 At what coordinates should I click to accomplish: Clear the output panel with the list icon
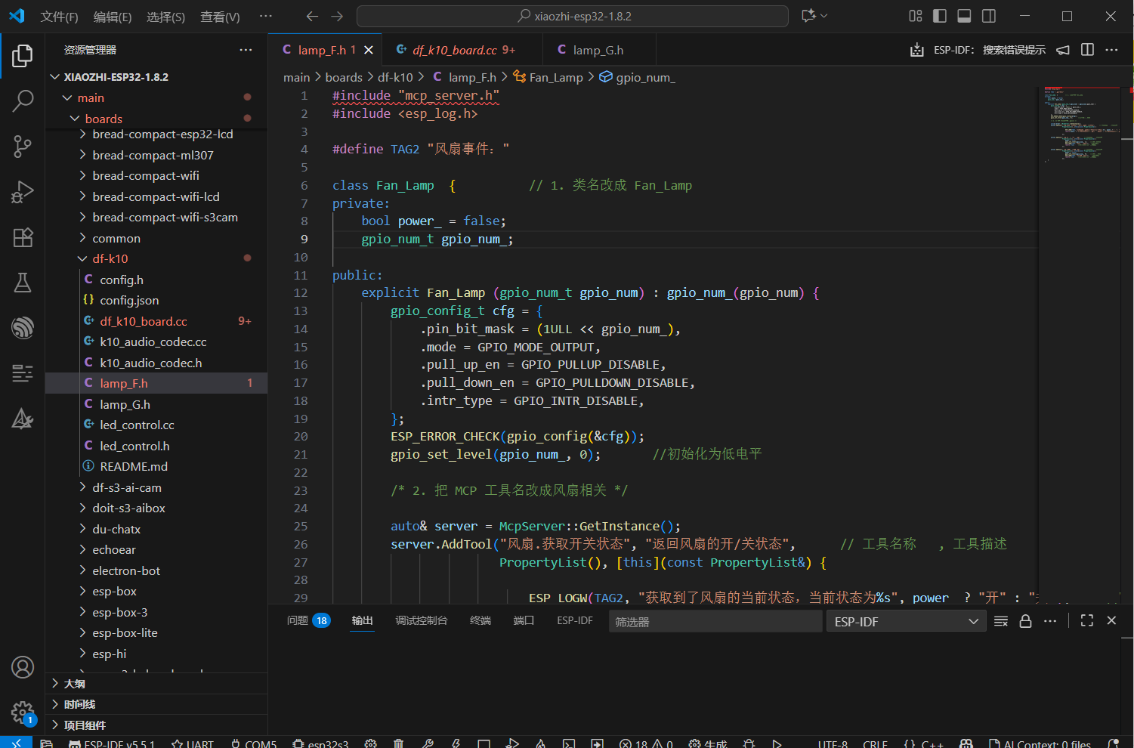click(1001, 621)
